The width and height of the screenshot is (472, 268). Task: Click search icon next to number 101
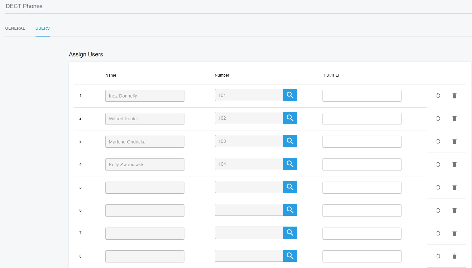click(290, 95)
